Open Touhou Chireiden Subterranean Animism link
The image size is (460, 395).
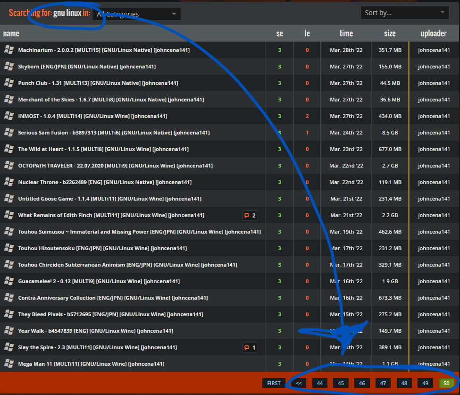tap(127, 265)
